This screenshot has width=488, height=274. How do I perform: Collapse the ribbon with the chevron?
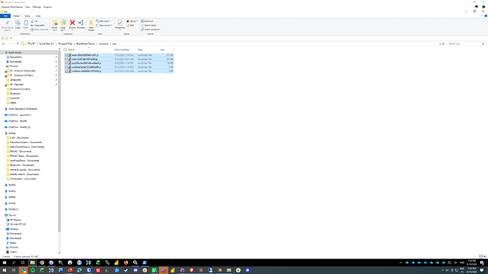point(482,16)
